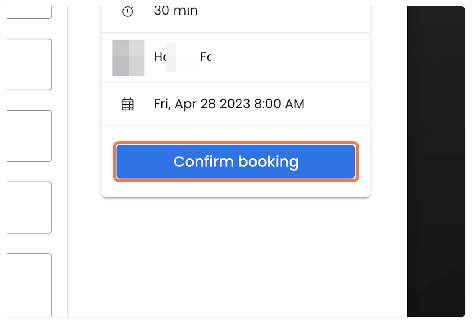Click the dark panel on the right

[436, 161]
